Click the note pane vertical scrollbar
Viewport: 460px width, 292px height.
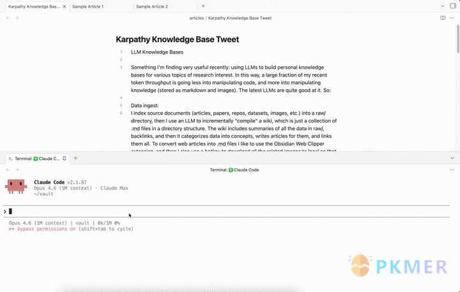[458, 39]
